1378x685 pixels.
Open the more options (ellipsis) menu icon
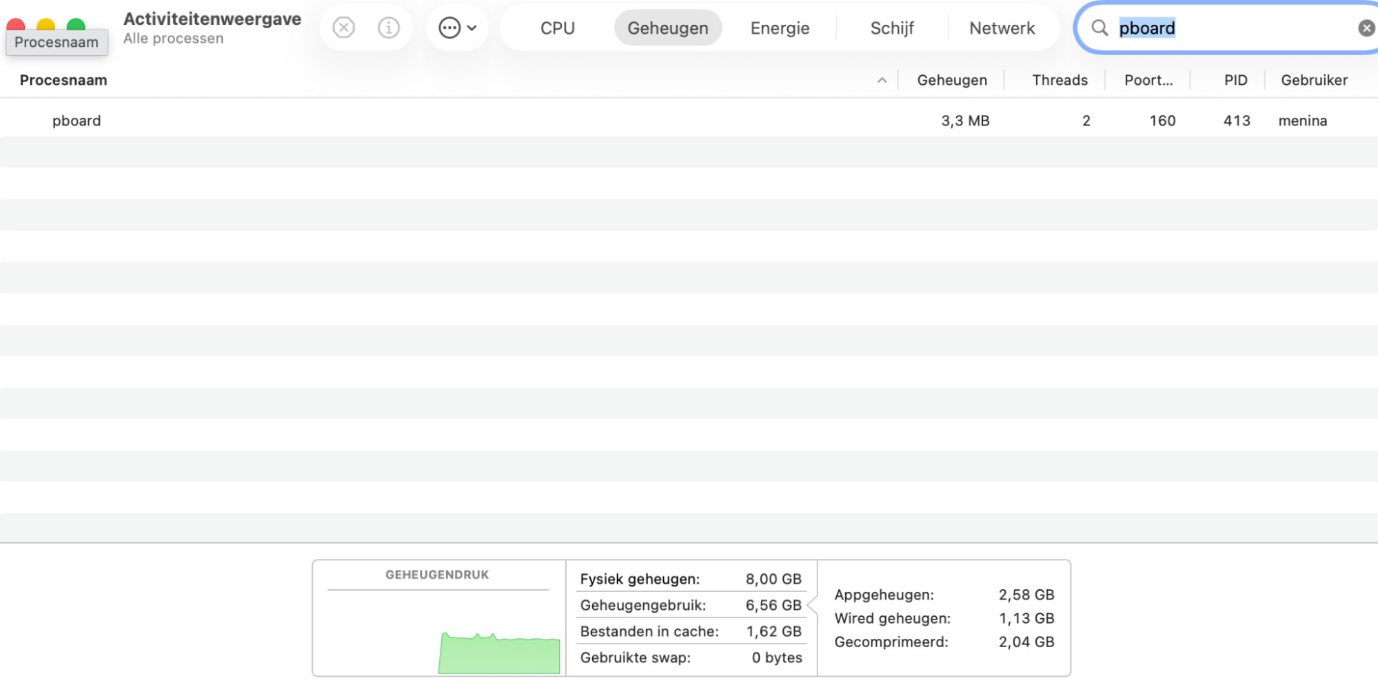coord(449,27)
